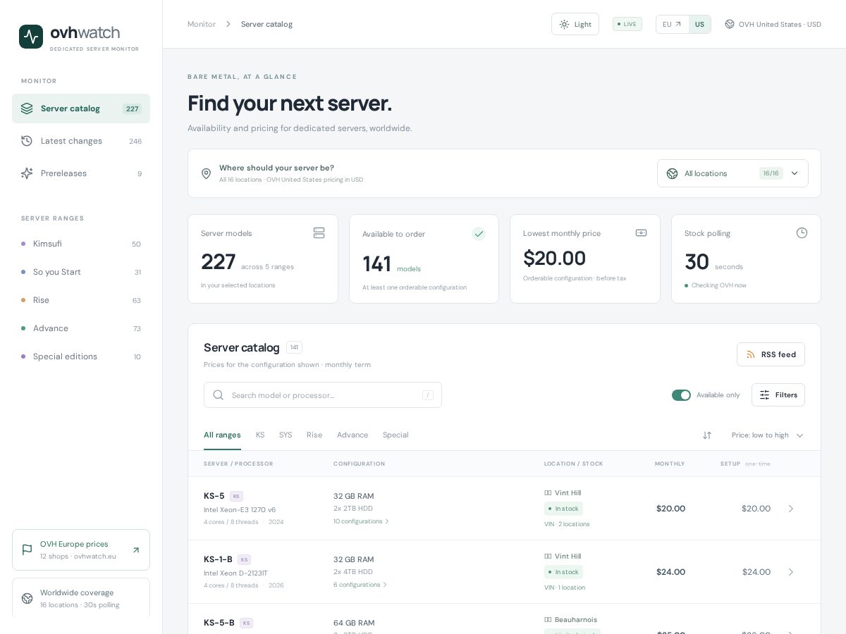Viewport: 846px width, 634px height.
Task: Switch to the EU region option
Action: pyautogui.click(x=672, y=24)
